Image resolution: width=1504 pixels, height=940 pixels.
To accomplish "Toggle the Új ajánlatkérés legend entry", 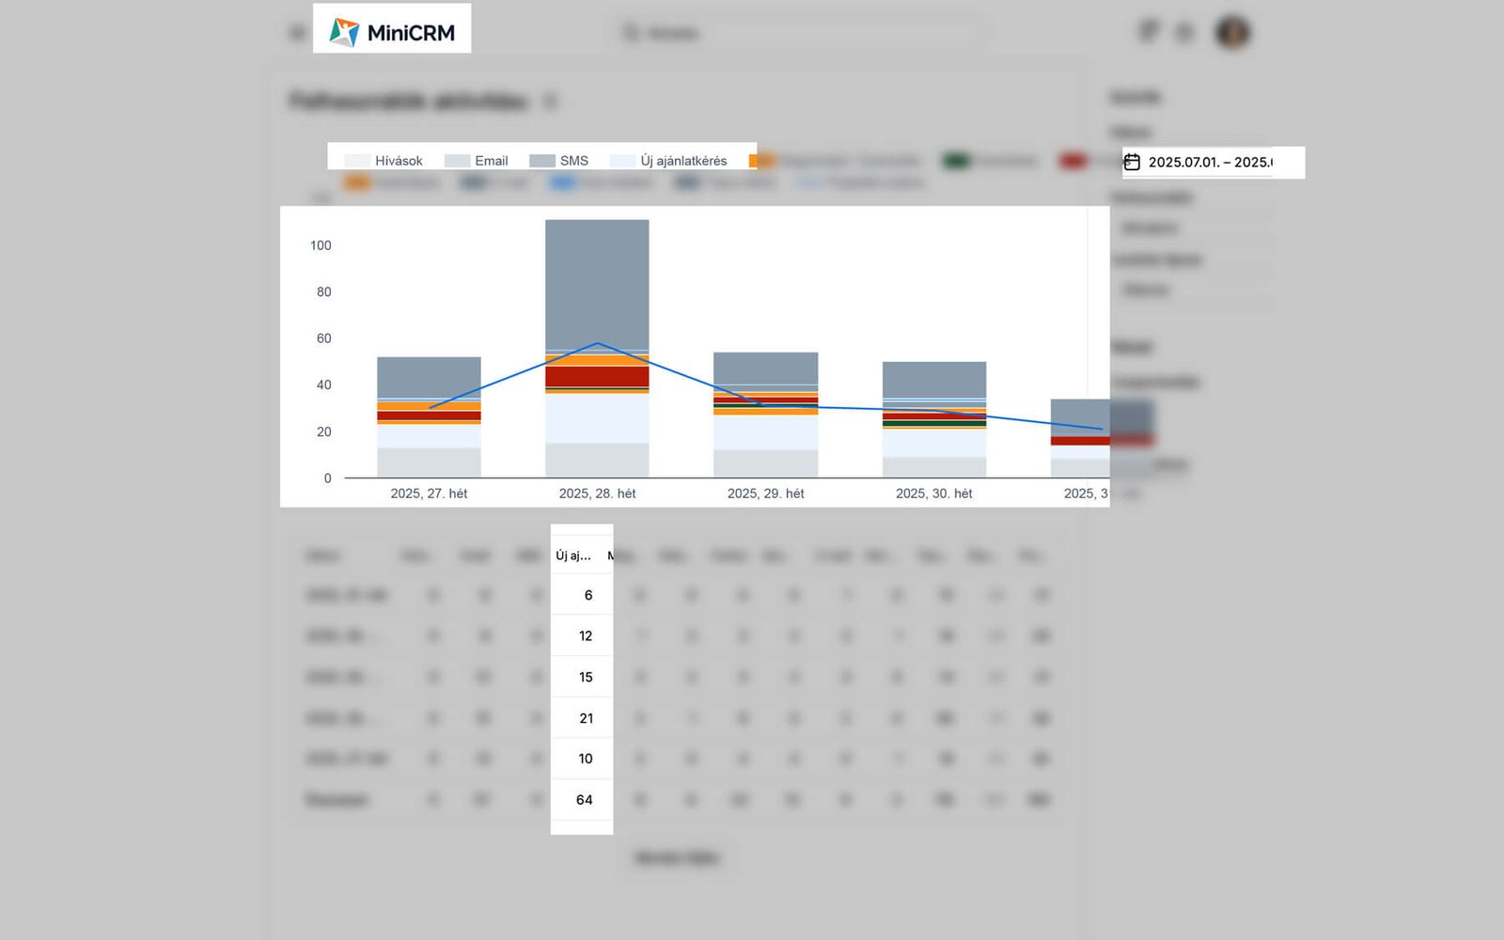I will 681,160.
